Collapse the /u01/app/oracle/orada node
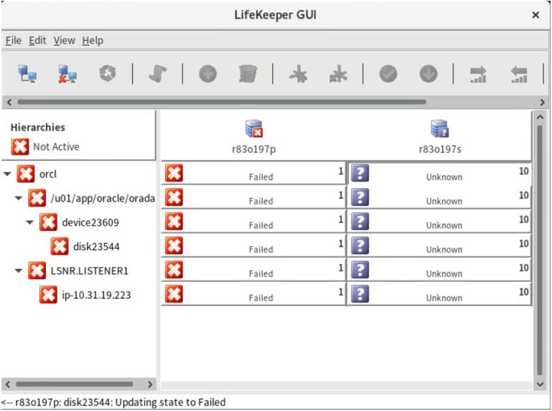 pyautogui.click(x=19, y=198)
